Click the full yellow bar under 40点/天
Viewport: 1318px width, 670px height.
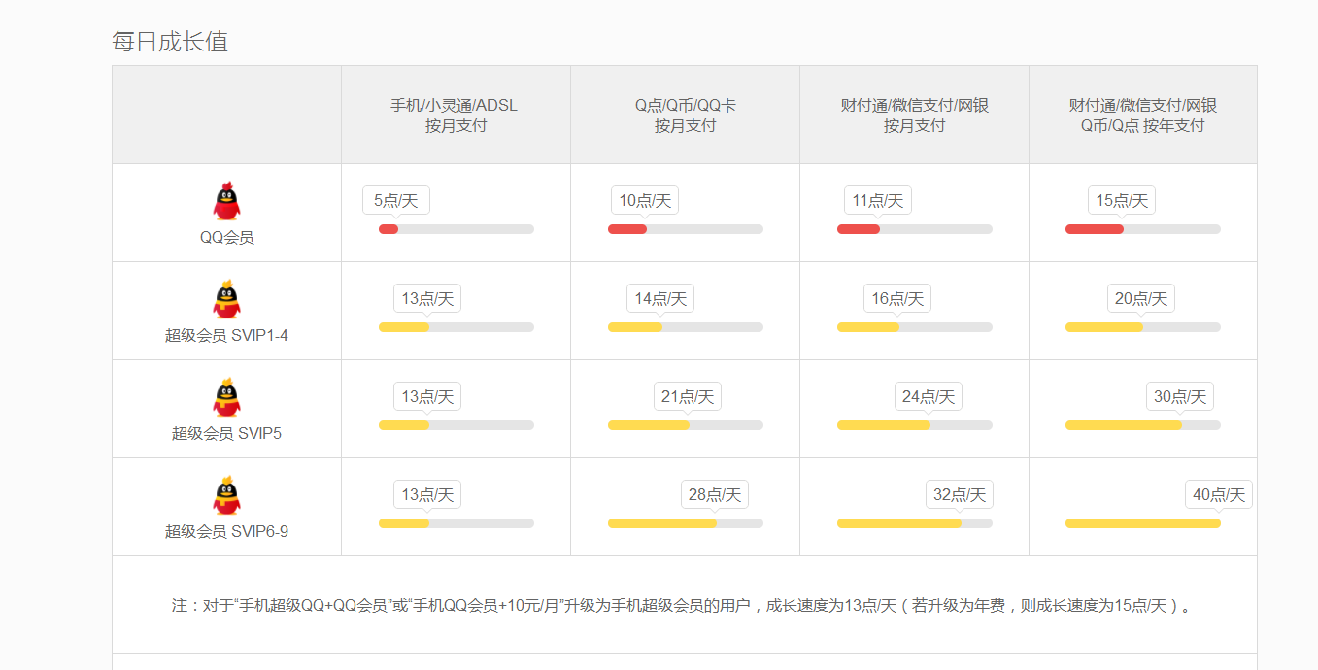tap(1143, 523)
